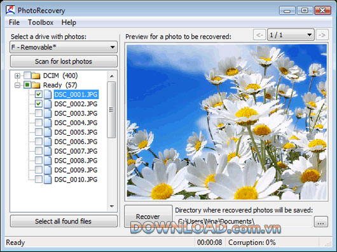Viewport: 337px width, 252px height.
Task: Select DSC_0009.JPG file name
Action: click(x=76, y=170)
